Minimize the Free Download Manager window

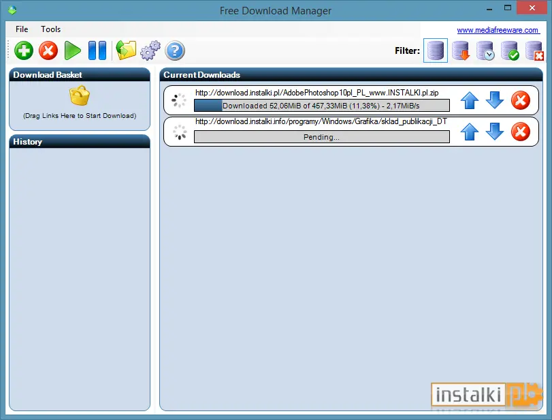(489, 8)
